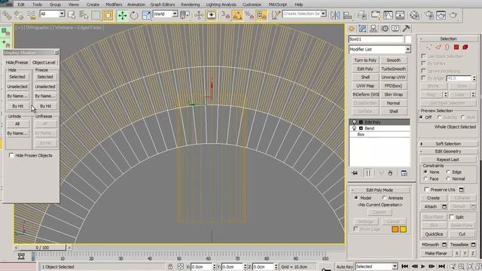Open the Material Editor sphere icon

[414, 15]
